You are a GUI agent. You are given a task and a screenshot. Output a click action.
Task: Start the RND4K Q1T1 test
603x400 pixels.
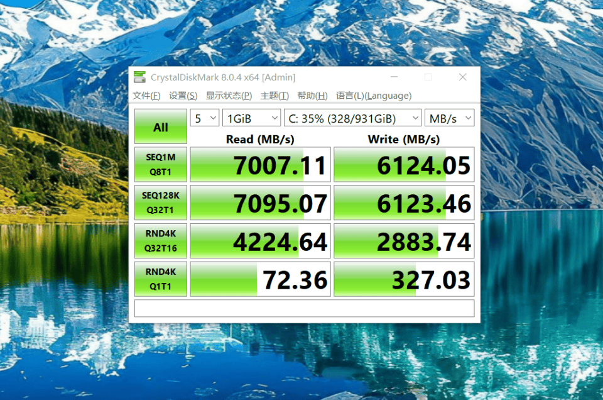click(x=161, y=279)
